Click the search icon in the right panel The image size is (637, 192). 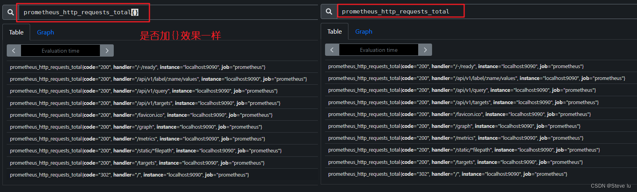329,11
